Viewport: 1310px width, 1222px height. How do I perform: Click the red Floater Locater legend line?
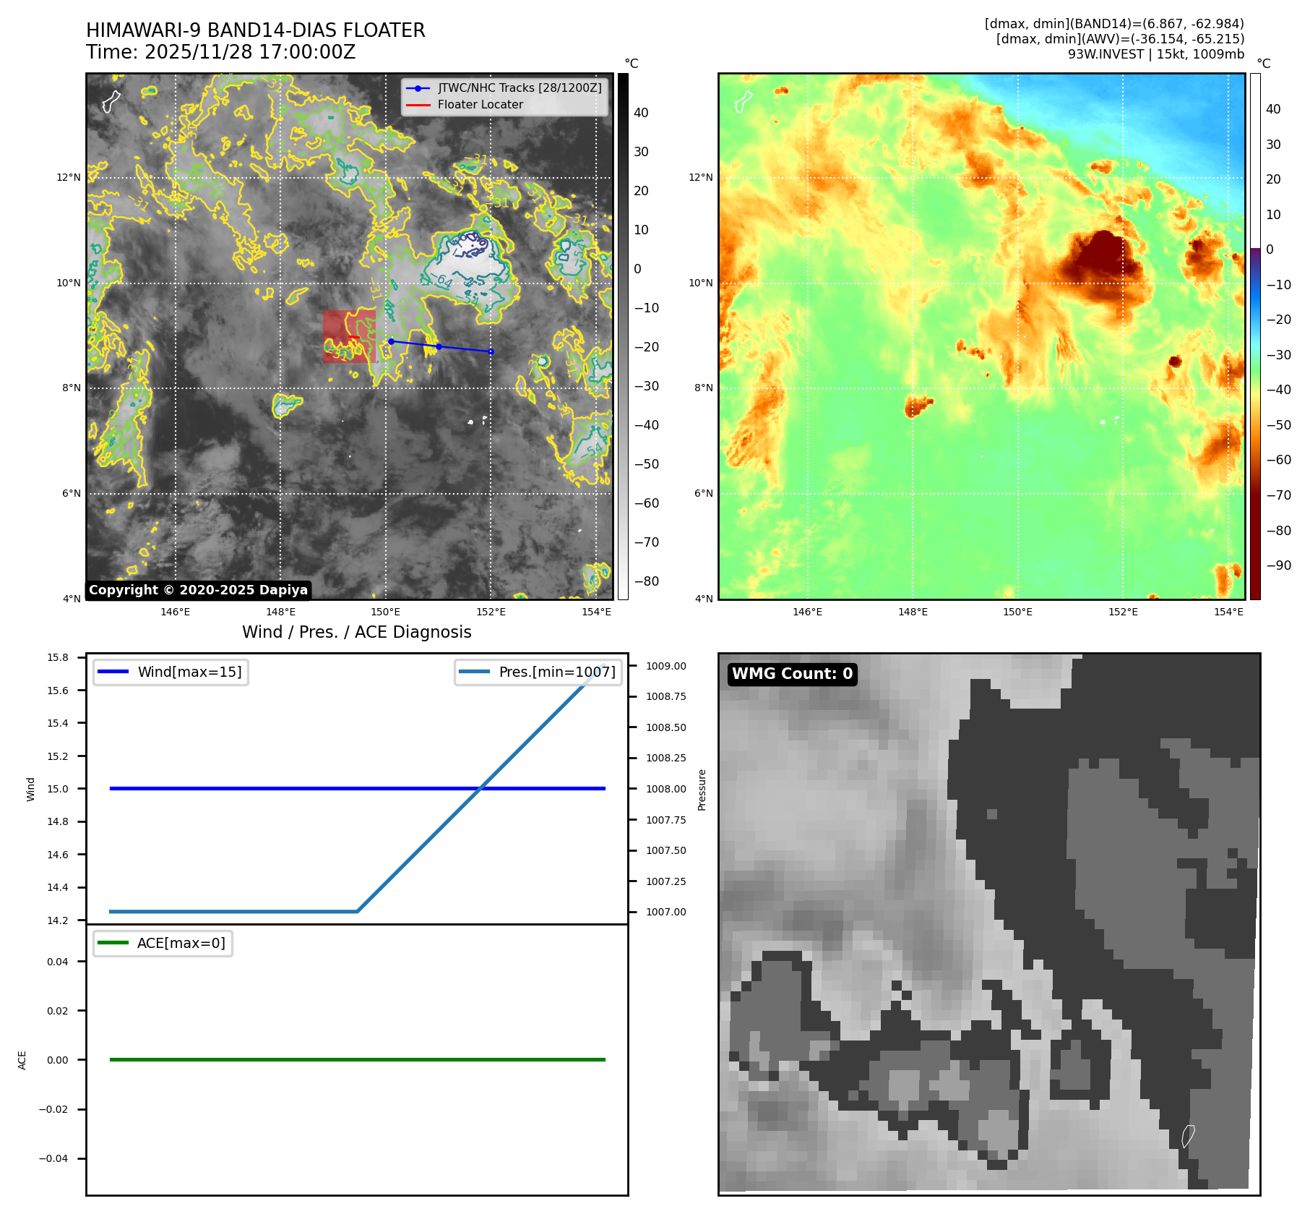click(x=418, y=105)
